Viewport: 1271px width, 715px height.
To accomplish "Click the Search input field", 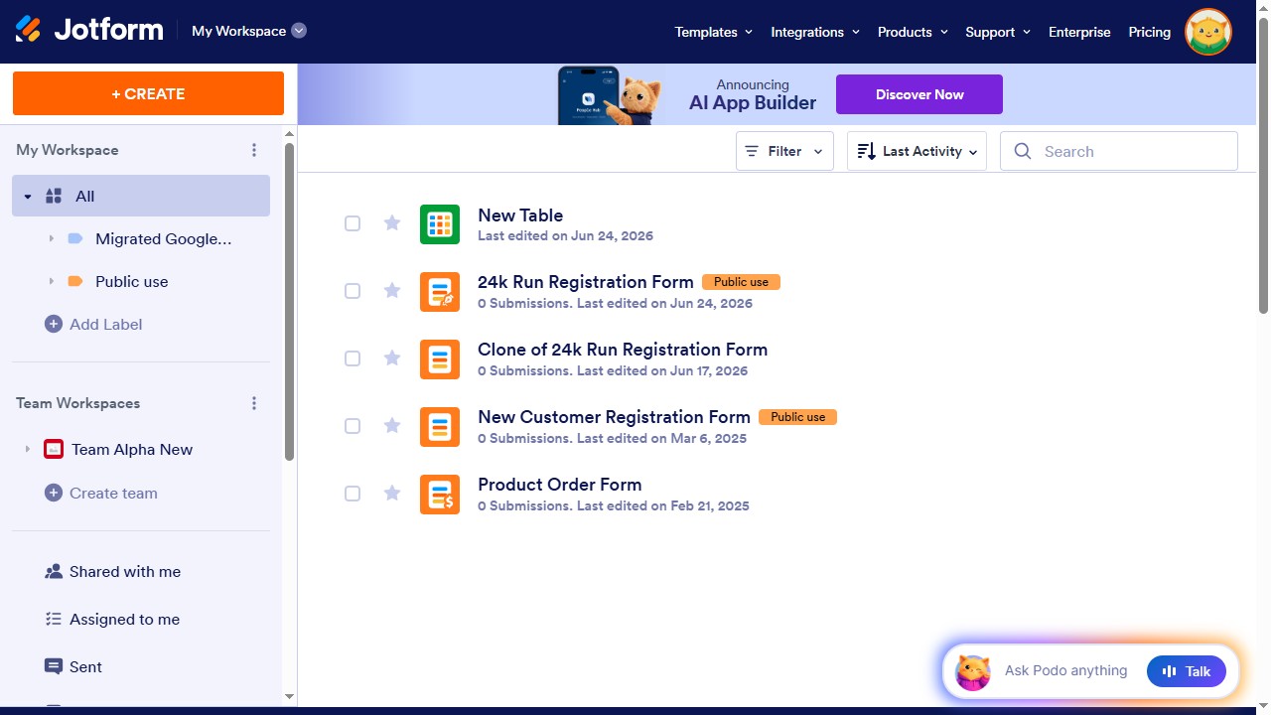I will click(x=1119, y=151).
